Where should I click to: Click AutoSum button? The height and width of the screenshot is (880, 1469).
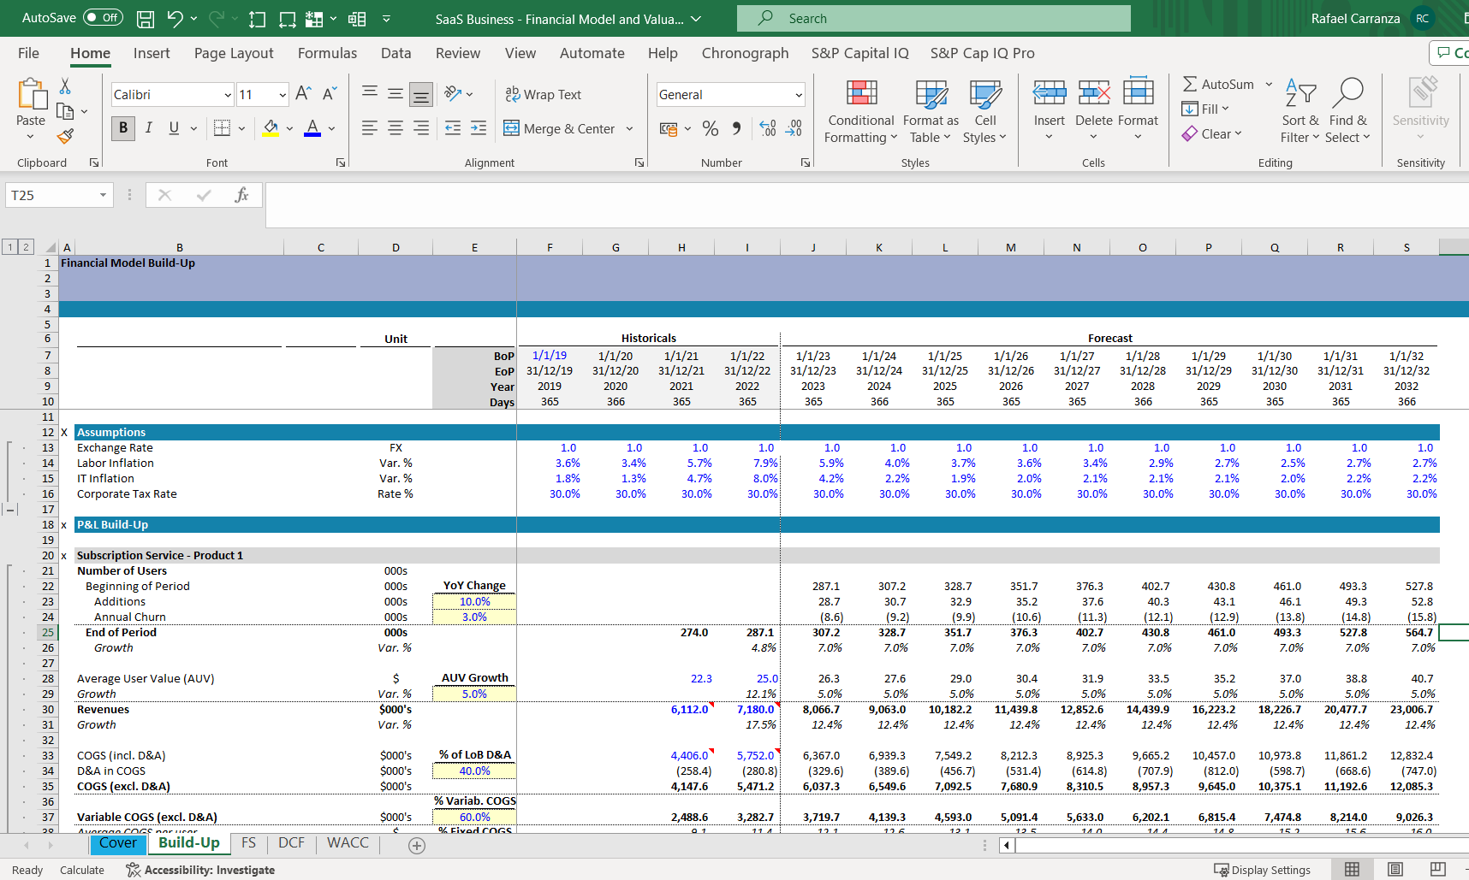[1218, 84]
